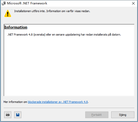Click the "Mer information om" label text
The width and height of the screenshot is (138, 122).
[15, 102]
